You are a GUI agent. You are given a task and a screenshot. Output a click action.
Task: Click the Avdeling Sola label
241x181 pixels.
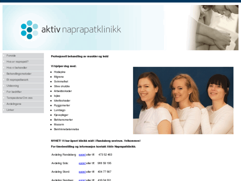point(60,163)
